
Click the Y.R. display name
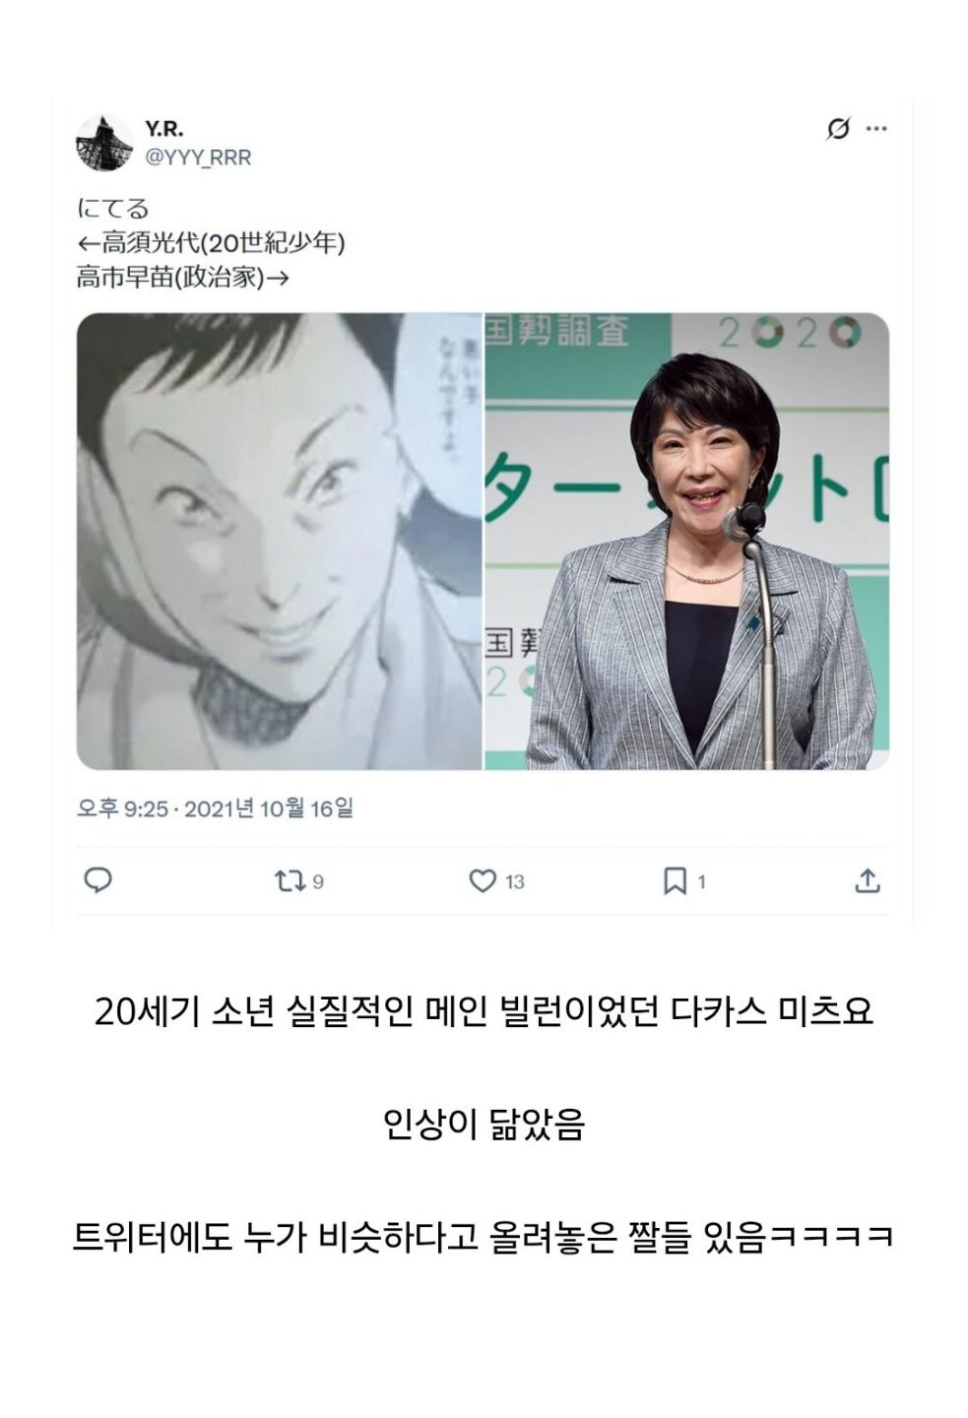pos(164,129)
